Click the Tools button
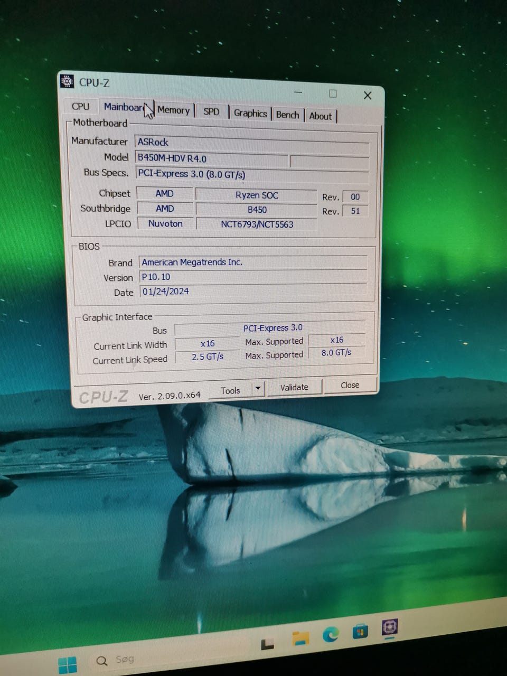 pyautogui.click(x=230, y=390)
